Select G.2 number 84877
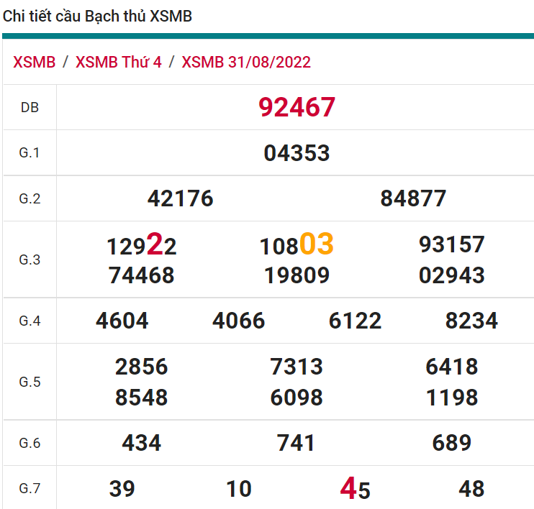534x509 pixels. tap(413, 198)
